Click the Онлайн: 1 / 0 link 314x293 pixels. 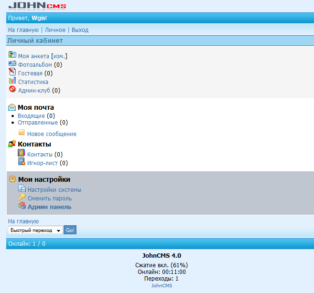coord(27,244)
